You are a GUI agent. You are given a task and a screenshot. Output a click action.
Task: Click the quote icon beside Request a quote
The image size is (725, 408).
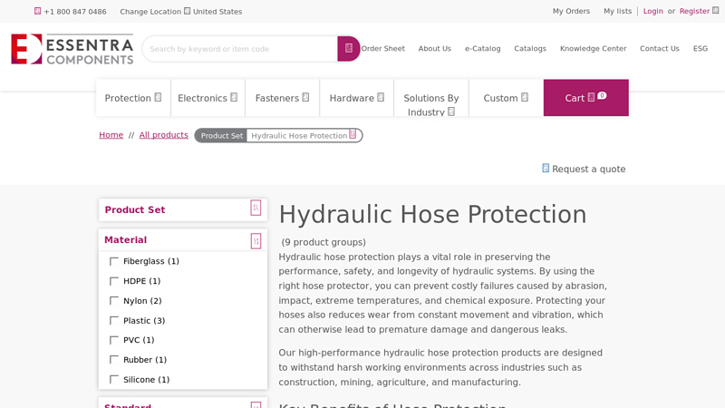pyautogui.click(x=546, y=168)
